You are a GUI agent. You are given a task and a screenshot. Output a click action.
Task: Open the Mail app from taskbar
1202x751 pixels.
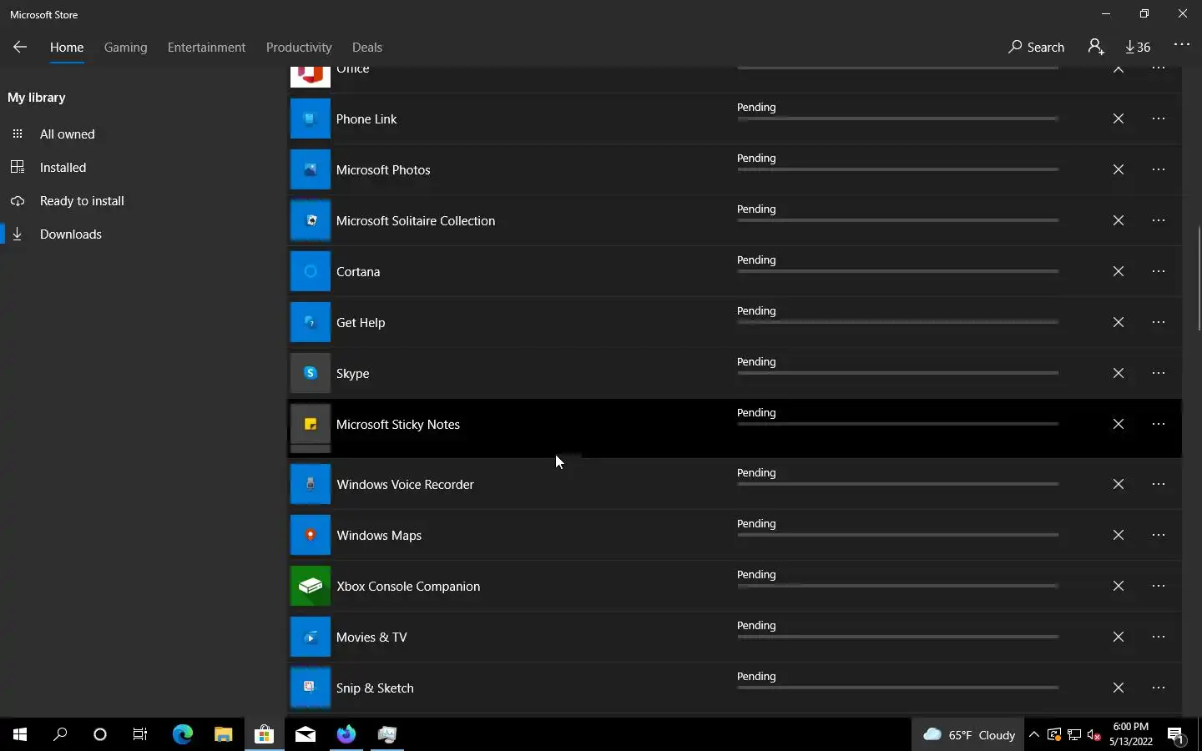click(305, 734)
